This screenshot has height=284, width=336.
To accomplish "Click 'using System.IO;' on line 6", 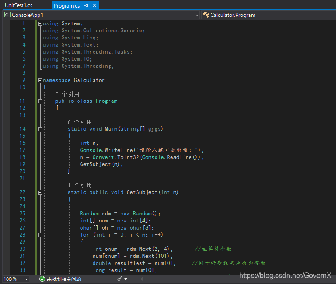I will click(67, 59).
